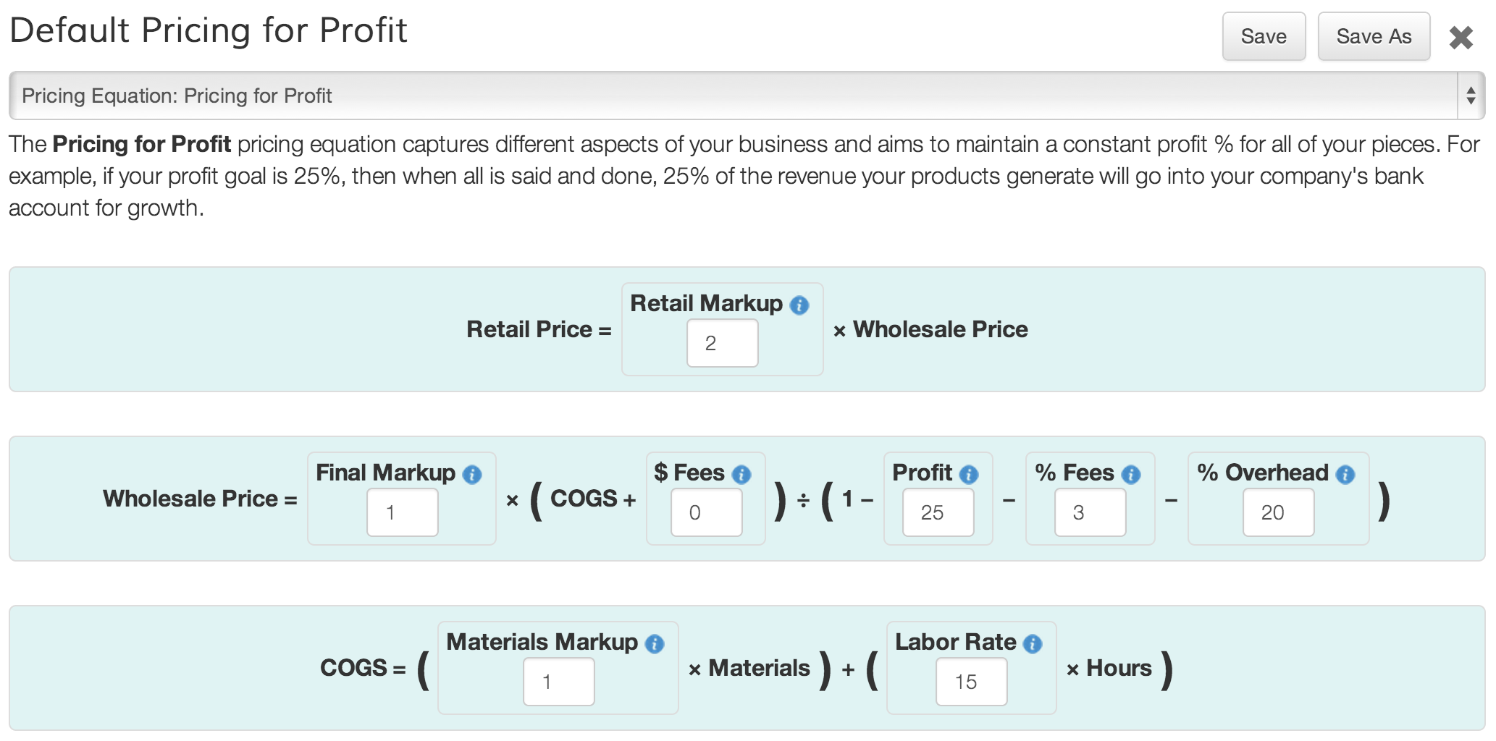The image size is (1496, 741).
Task: Click the Retail Markup info icon
Action: pyautogui.click(x=799, y=305)
